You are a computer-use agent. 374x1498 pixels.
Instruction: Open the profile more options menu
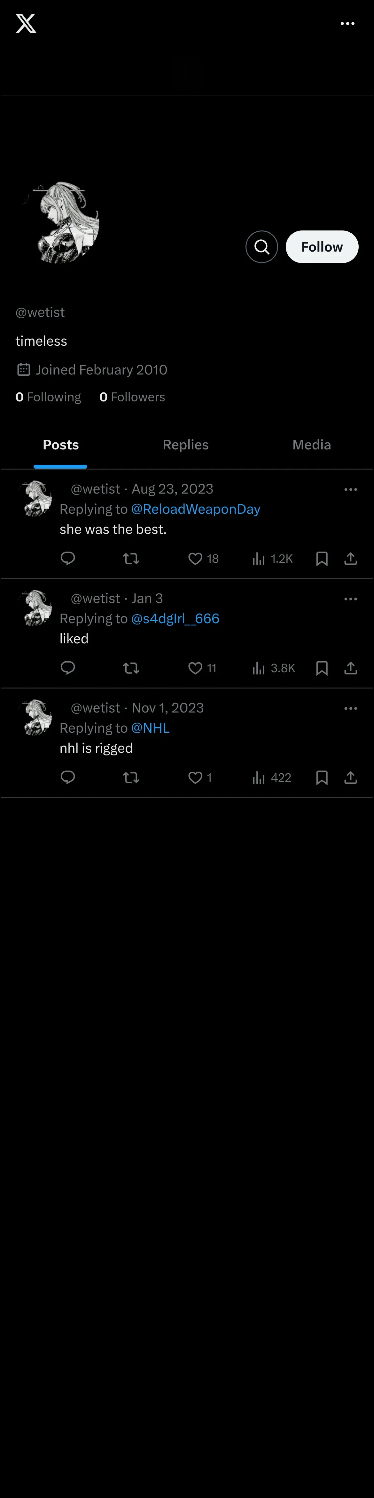[347, 23]
